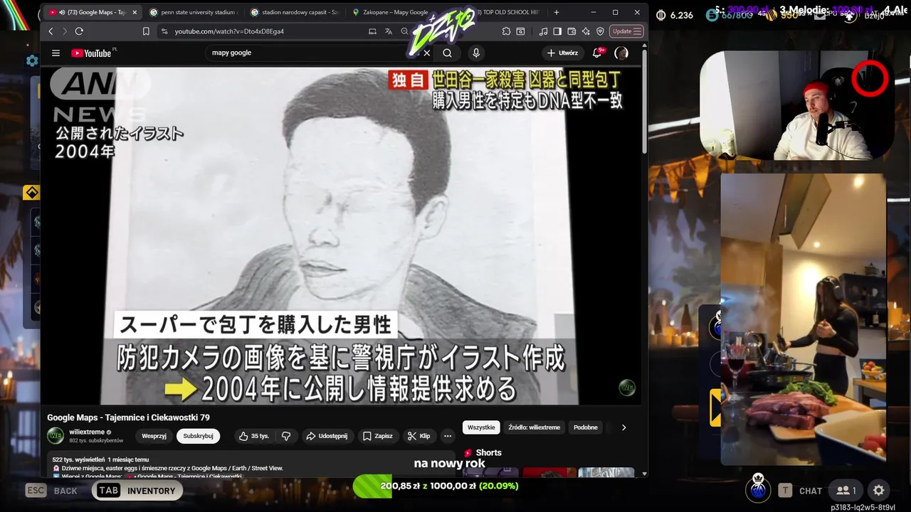Click the YouTube search magnifier button
911x512 pixels.
[x=447, y=53]
